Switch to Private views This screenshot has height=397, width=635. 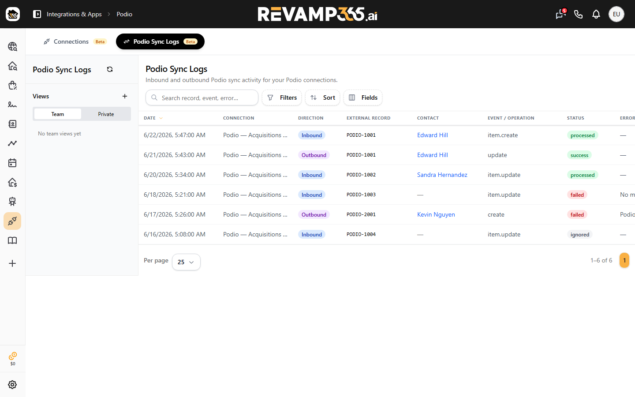pyautogui.click(x=106, y=114)
